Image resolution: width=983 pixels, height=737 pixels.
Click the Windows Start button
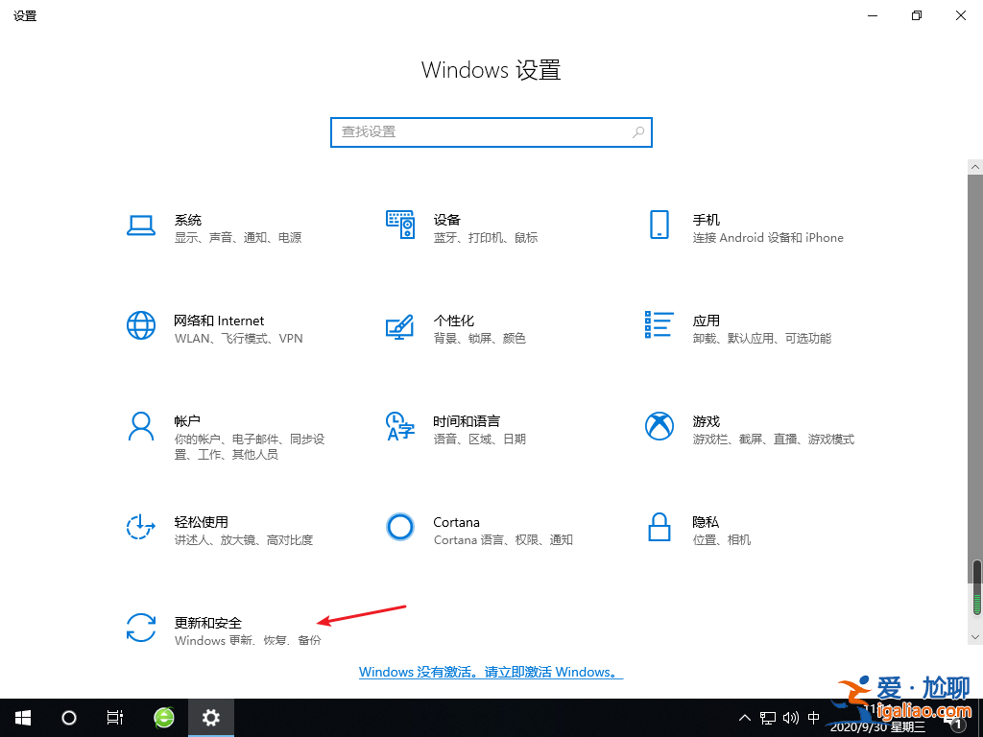[x=22, y=717]
